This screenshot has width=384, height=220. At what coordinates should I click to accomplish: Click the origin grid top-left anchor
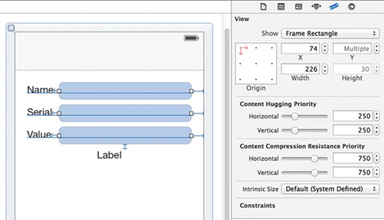click(x=240, y=48)
